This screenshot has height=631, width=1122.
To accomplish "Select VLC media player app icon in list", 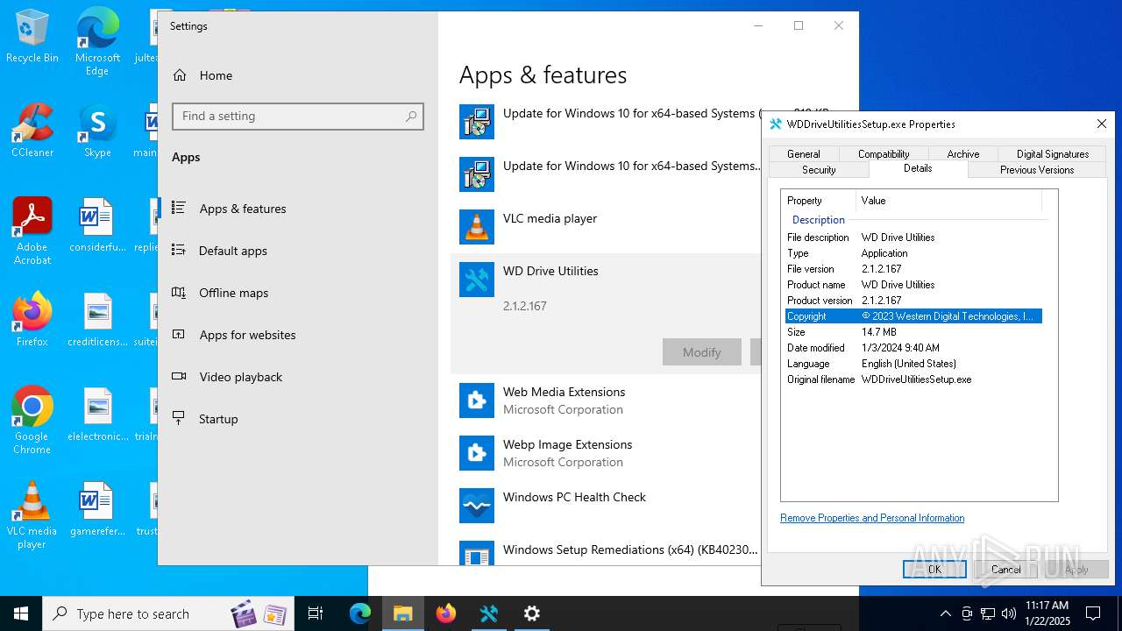I will click(x=477, y=226).
